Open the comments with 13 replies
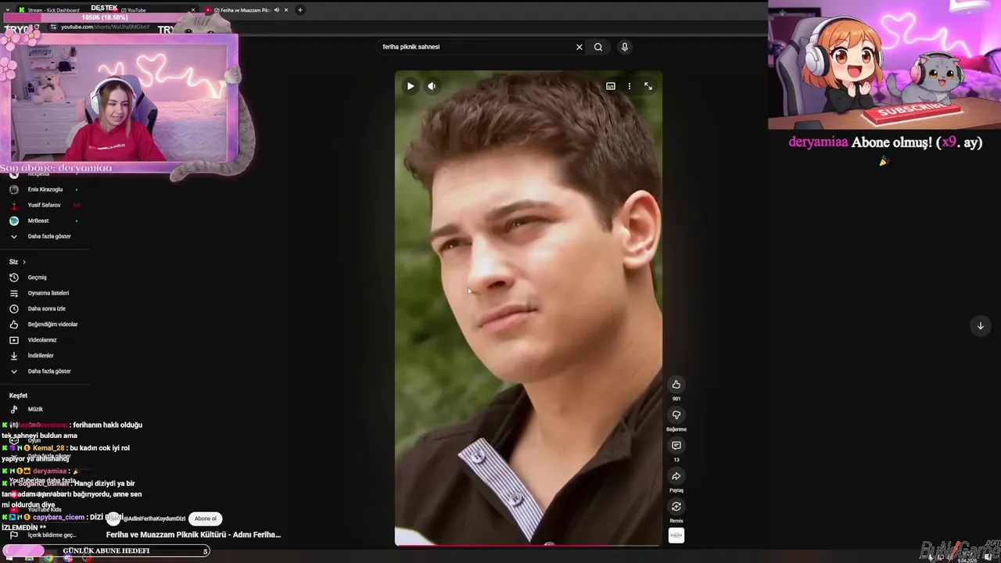1001x563 pixels. (676, 446)
